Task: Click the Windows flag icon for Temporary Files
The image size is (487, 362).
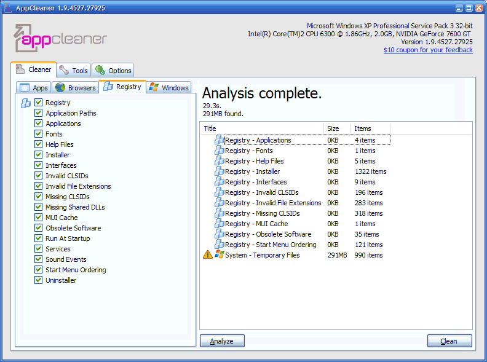Action: [x=220, y=255]
